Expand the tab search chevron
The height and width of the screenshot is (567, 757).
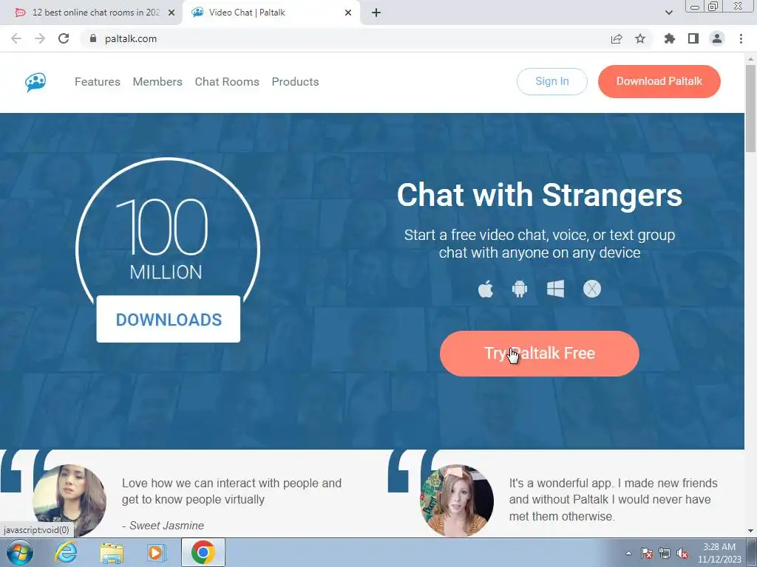point(668,13)
